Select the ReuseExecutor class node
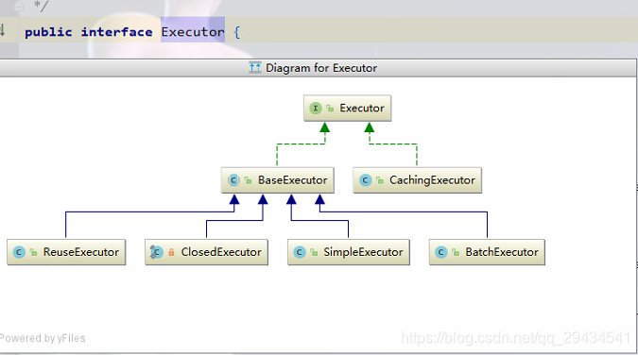 tap(66, 252)
